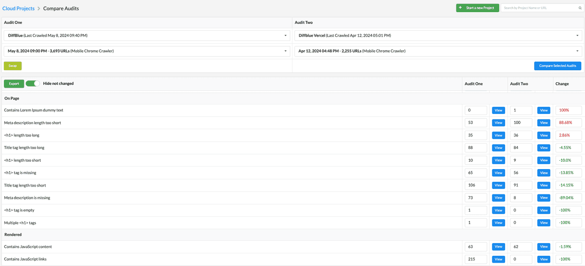585x266 pixels.
Task: Open the Diffblue Vercel project dropdown
Action: pos(438,36)
